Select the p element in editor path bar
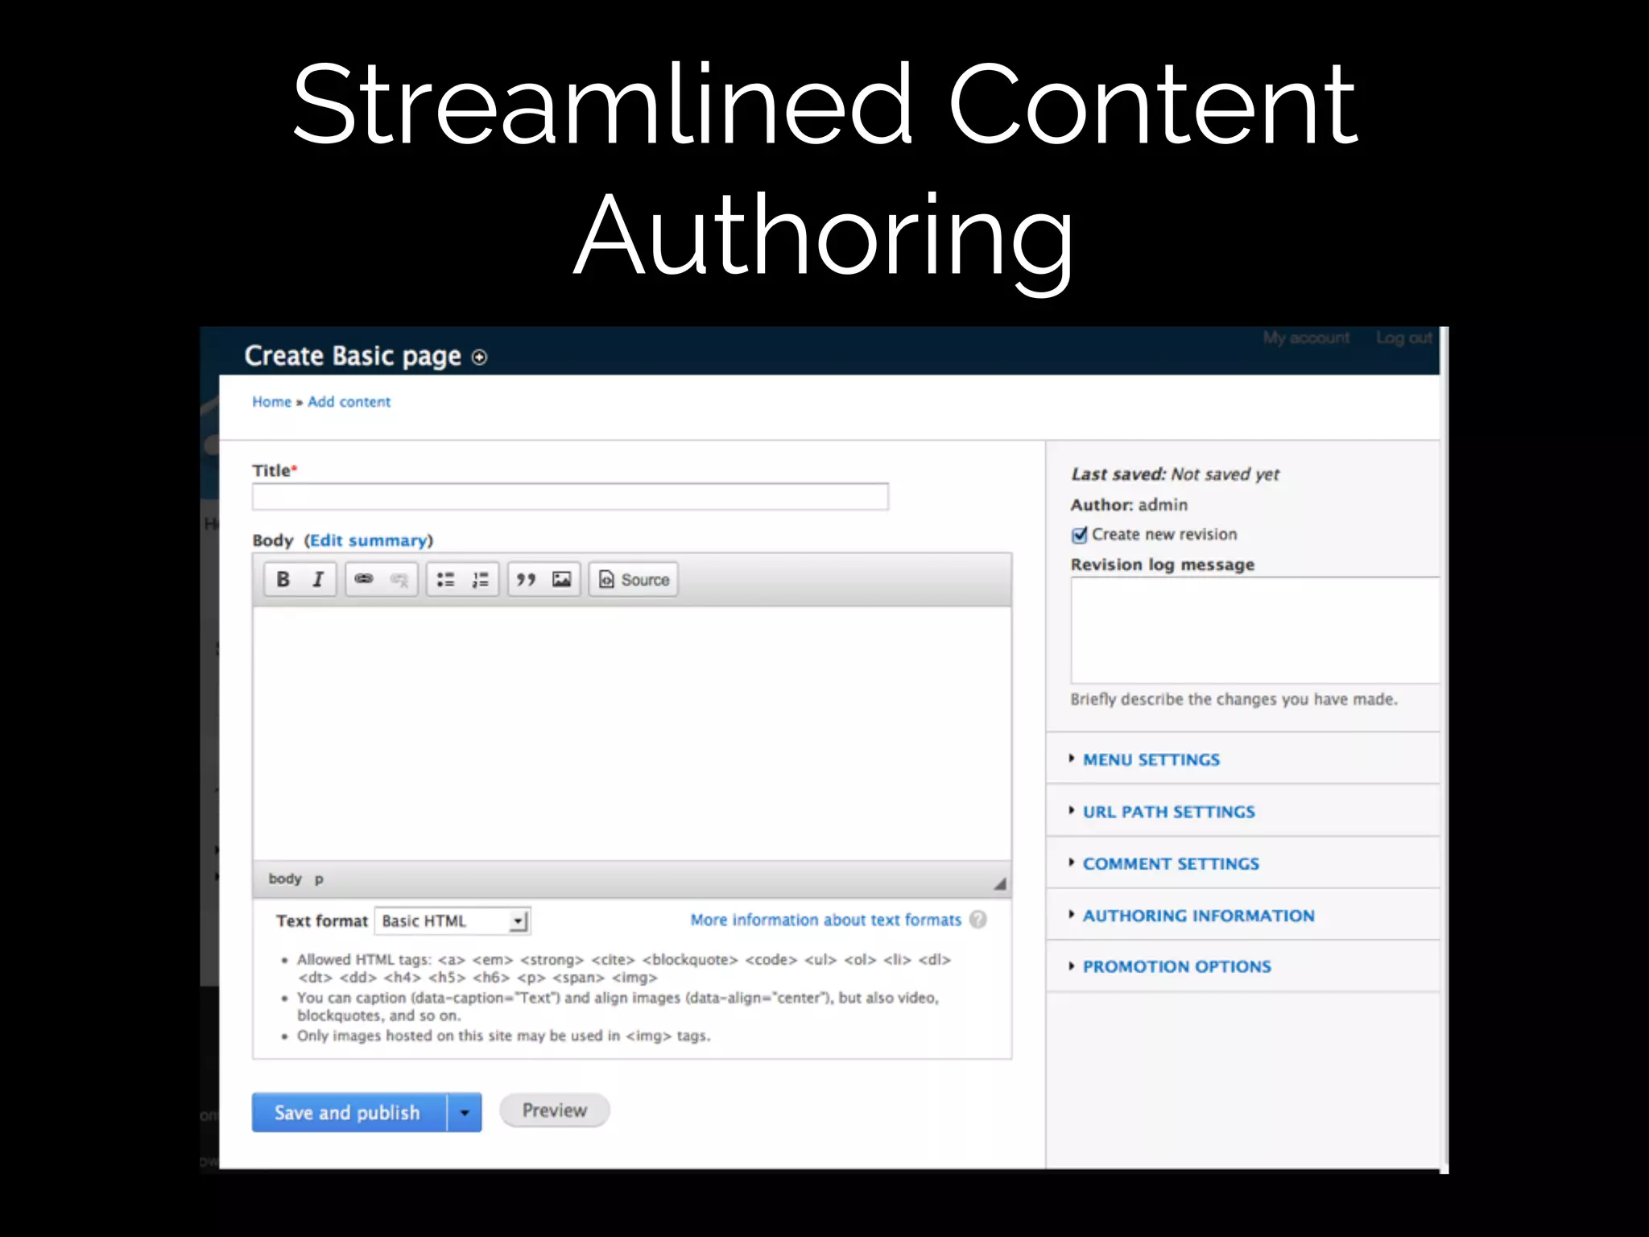The width and height of the screenshot is (1649, 1237). [319, 879]
